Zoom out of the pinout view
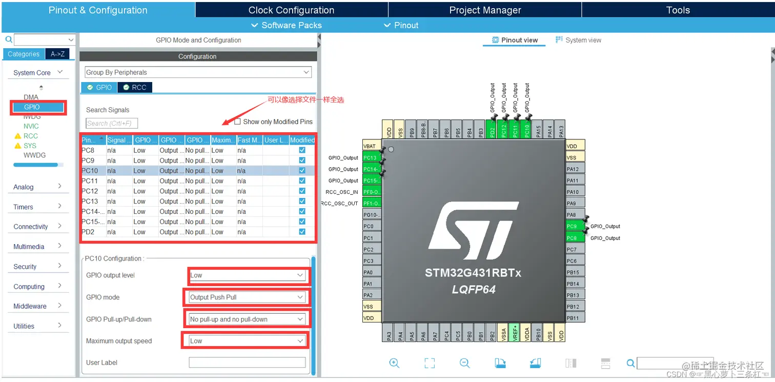The height and width of the screenshot is (382, 775). (x=465, y=363)
